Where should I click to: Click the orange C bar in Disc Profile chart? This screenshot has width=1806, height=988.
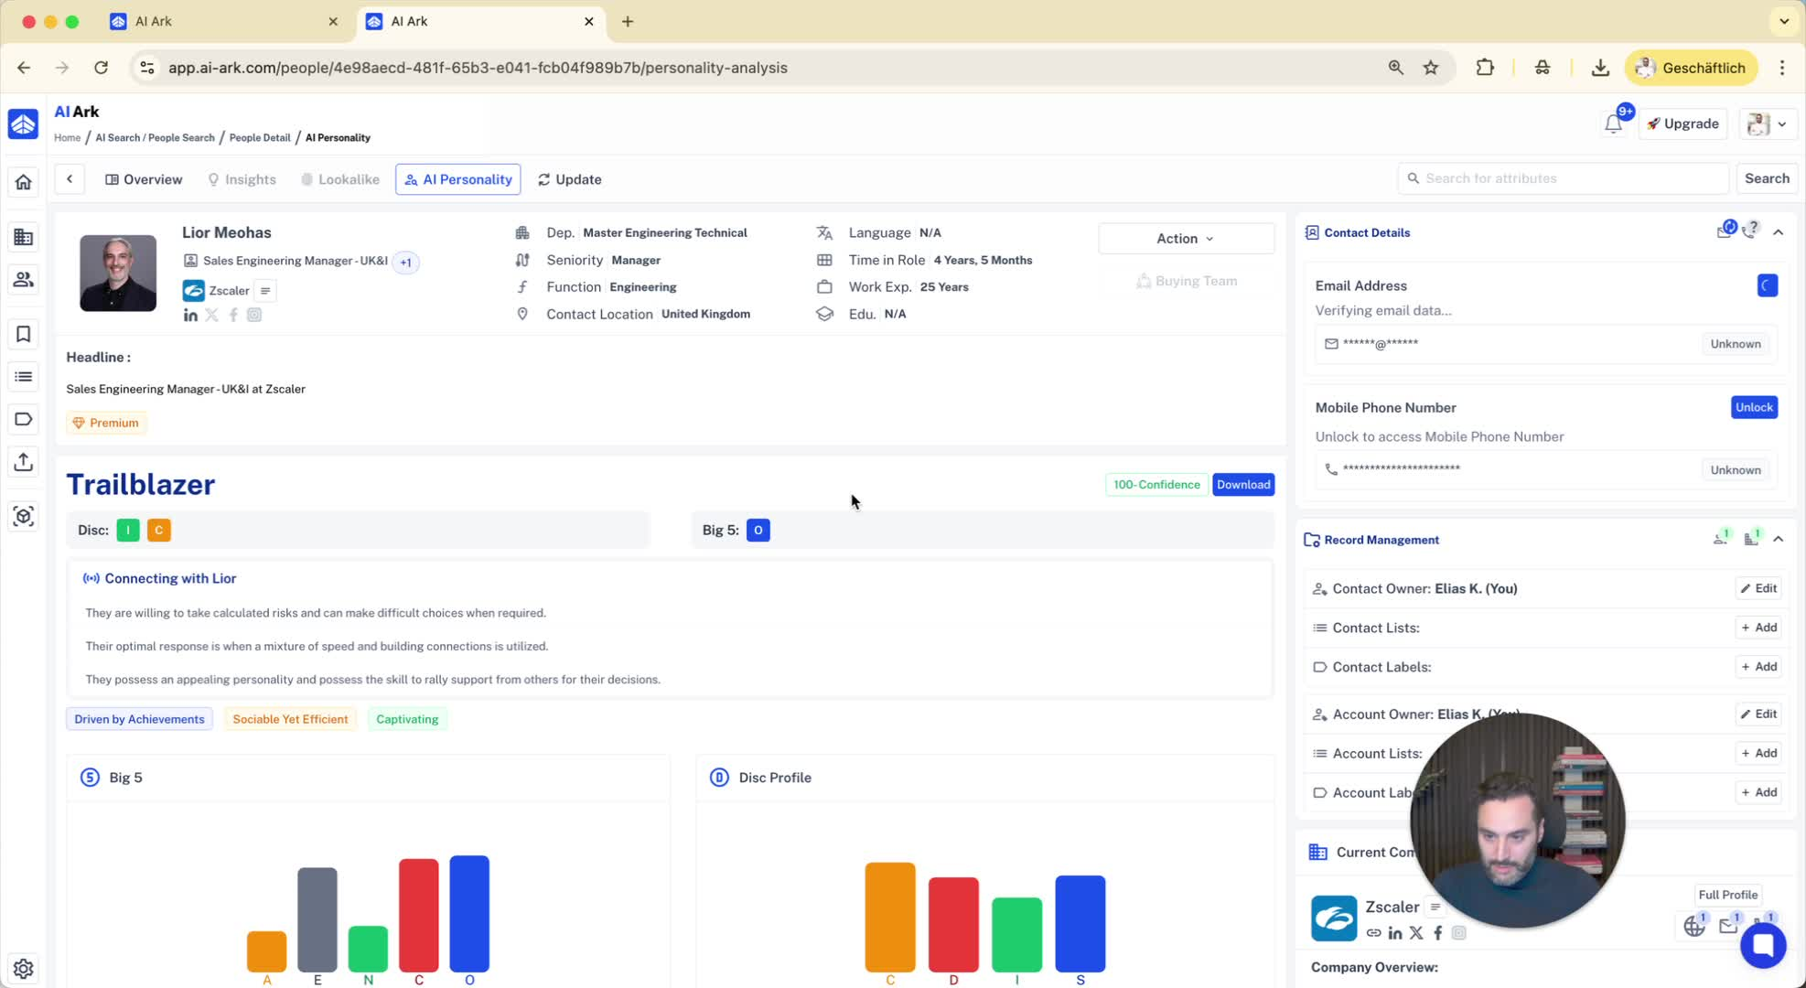tap(890, 917)
